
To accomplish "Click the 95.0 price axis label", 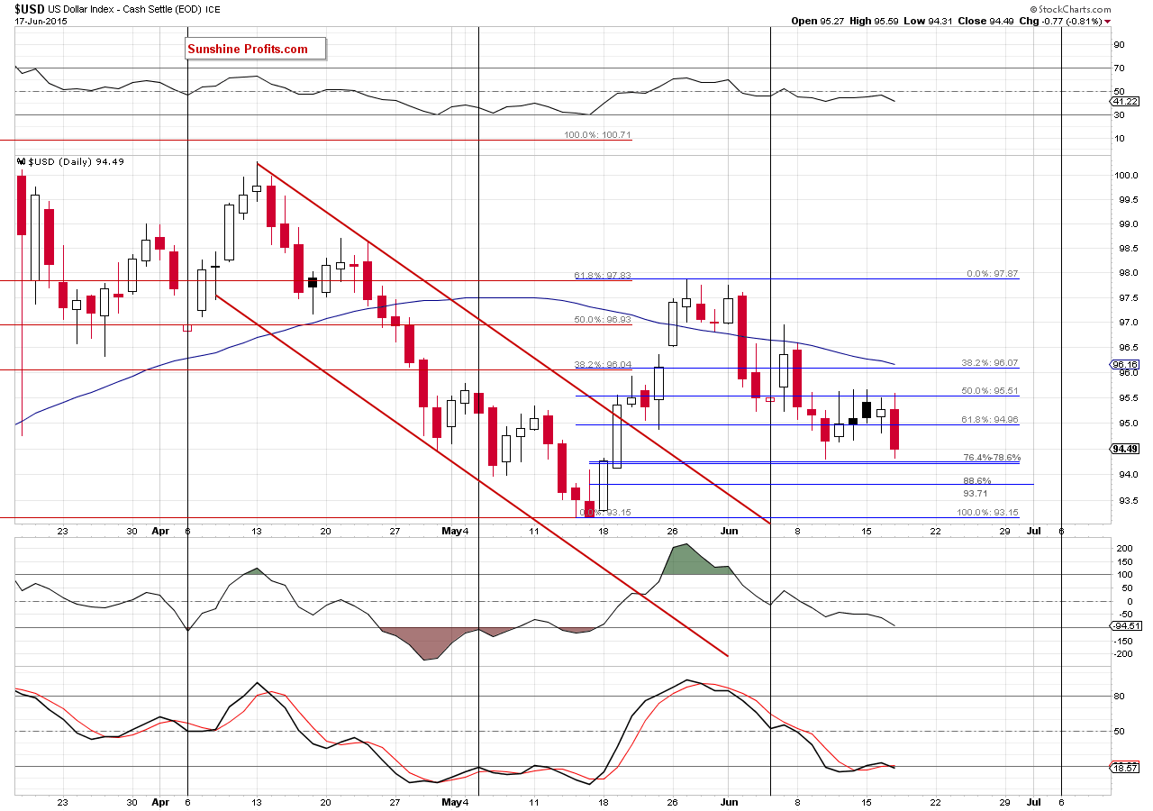I will (x=1128, y=423).
